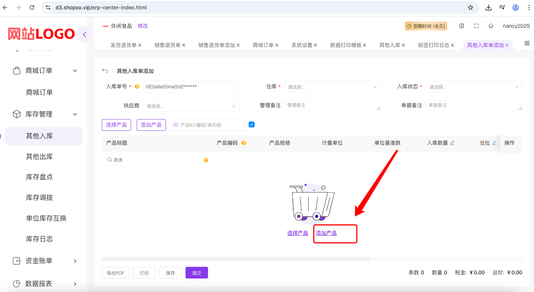Switch to the 销售退货单添加 tab
The width and height of the screenshot is (534, 292).
pos(217,45)
